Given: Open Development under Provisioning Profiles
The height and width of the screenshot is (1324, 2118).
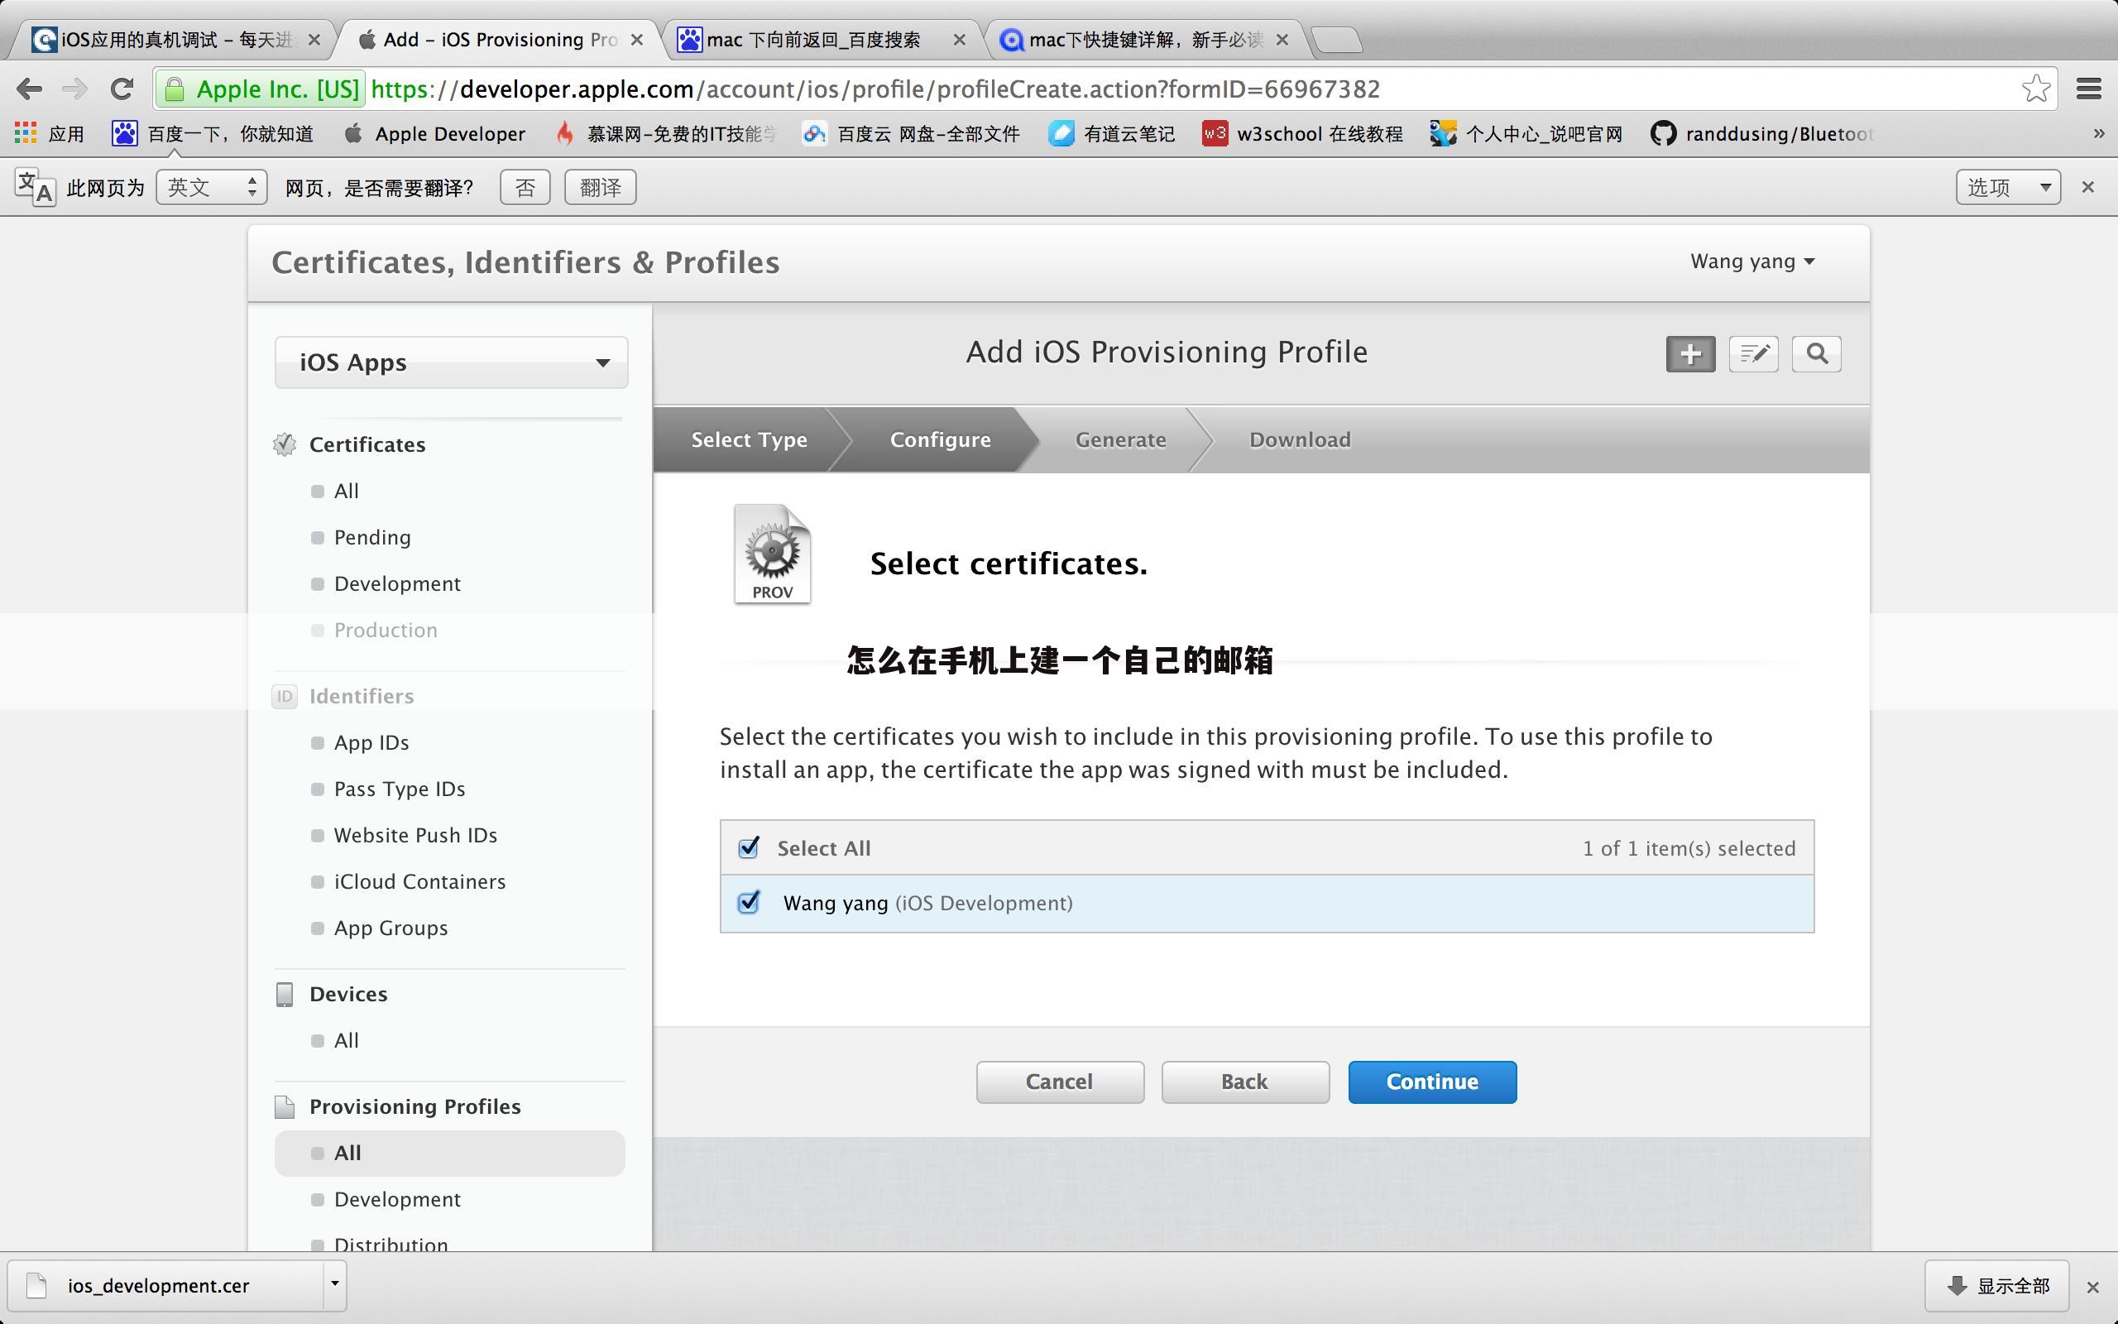Looking at the screenshot, I should point(397,1200).
